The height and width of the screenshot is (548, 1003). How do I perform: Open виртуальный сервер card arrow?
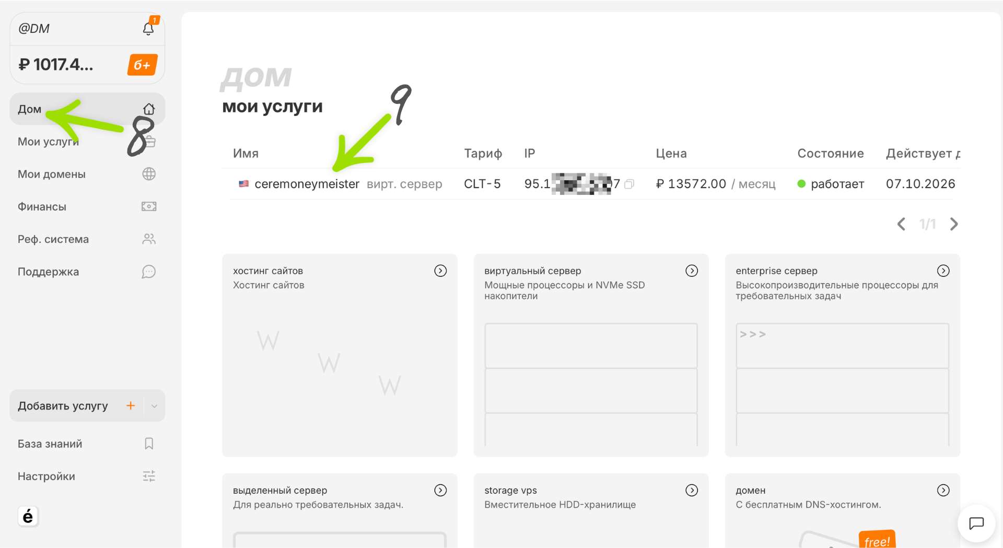click(692, 271)
